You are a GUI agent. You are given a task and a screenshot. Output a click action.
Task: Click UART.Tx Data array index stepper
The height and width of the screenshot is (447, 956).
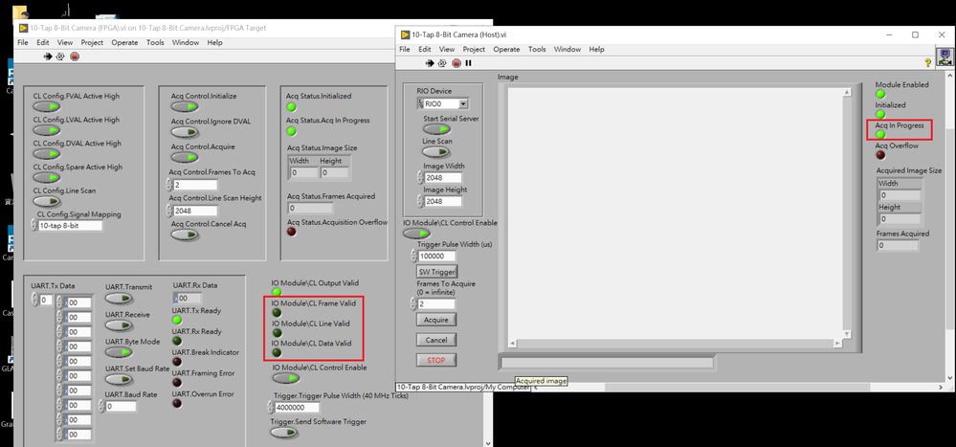[x=34, y=300]
